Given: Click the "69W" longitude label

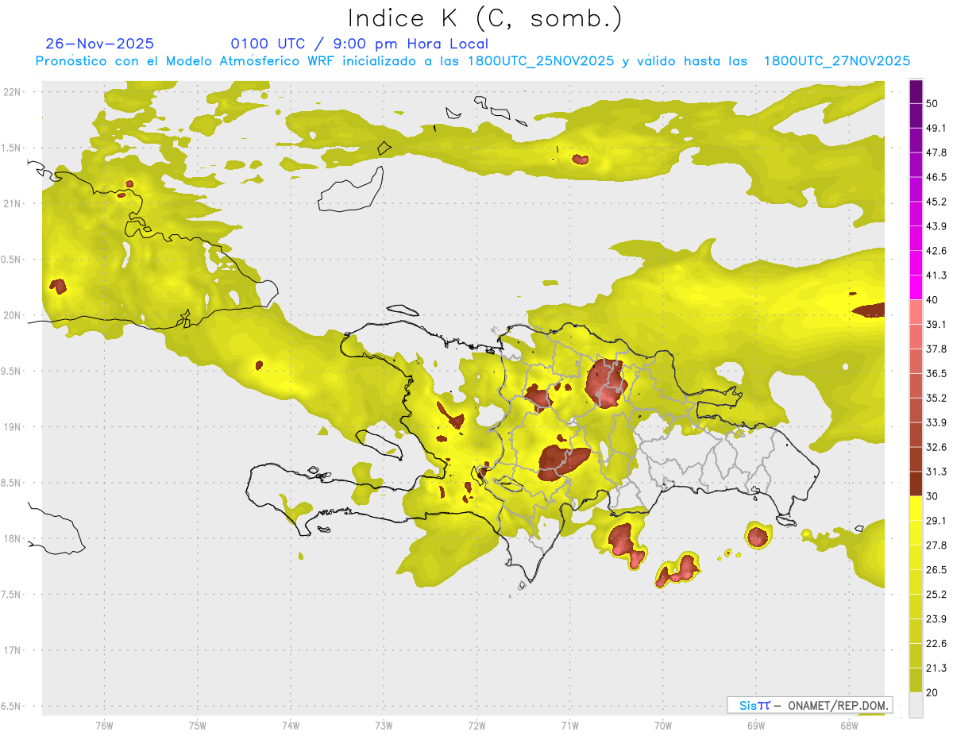Looking at the screenshot, I should tap(755, 725).
